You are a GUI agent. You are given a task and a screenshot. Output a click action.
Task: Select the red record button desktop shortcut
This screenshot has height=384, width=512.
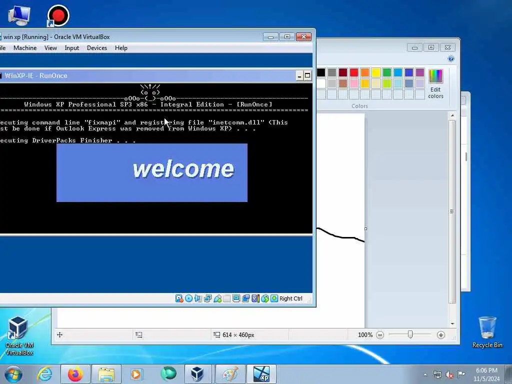(58, 15)
